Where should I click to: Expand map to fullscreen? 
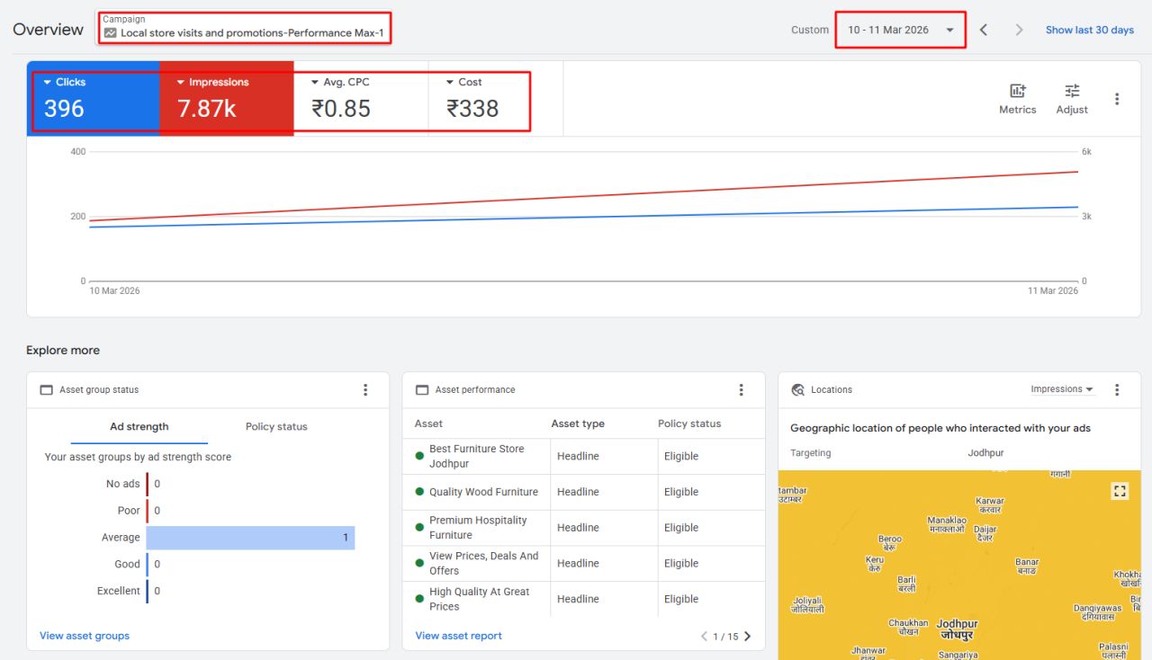(1120, 491)
